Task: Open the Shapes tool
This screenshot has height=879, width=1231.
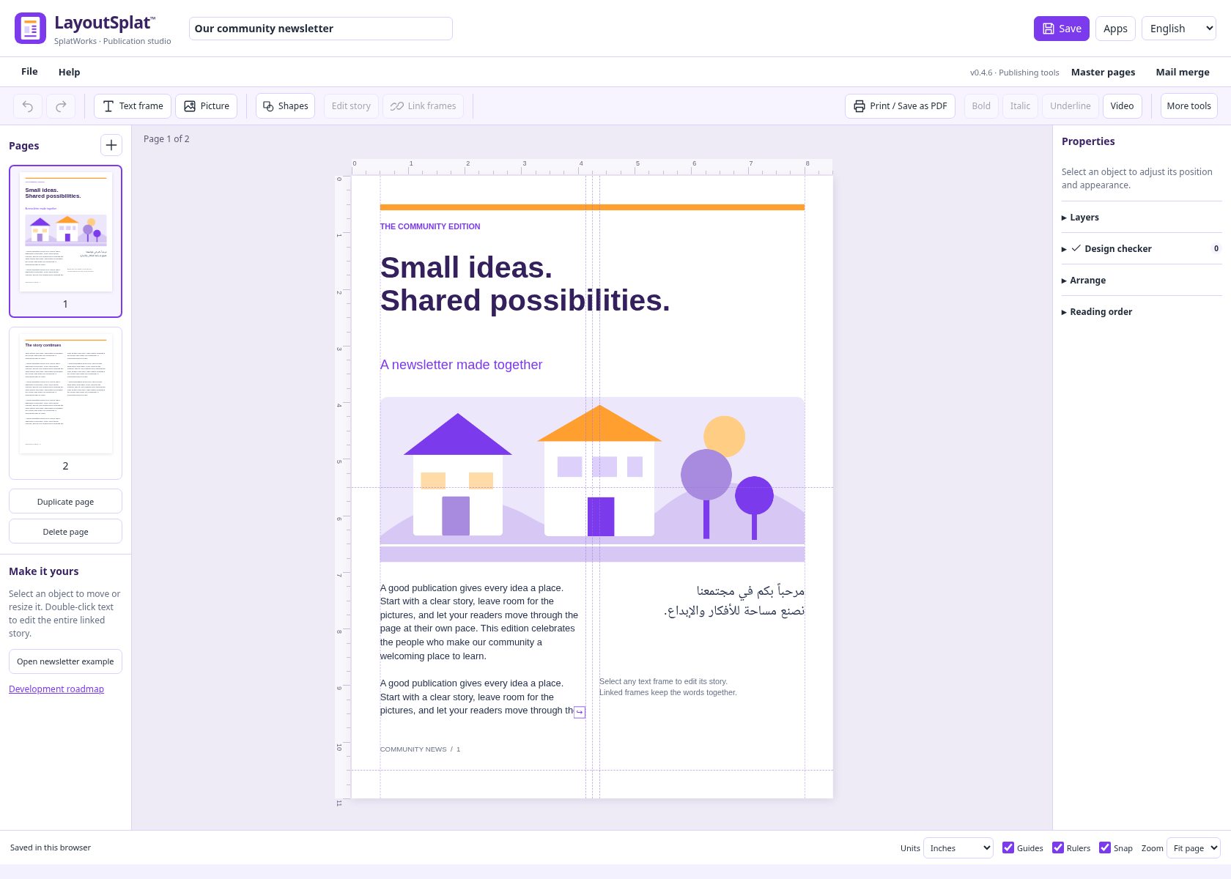Action: tap(285, 106)
